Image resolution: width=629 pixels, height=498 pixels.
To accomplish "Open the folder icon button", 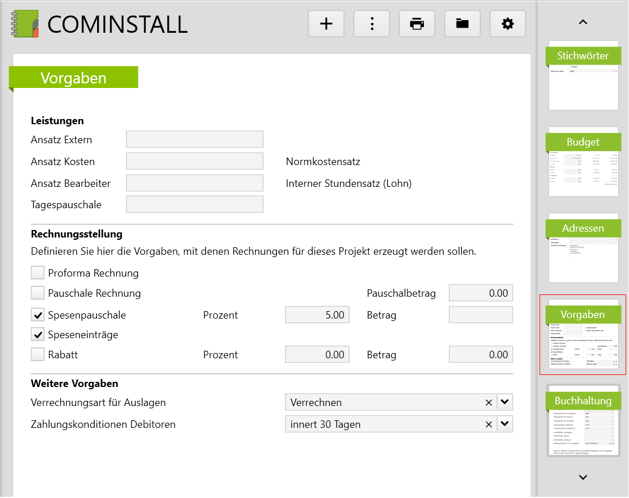I will [x=462, y=24].
